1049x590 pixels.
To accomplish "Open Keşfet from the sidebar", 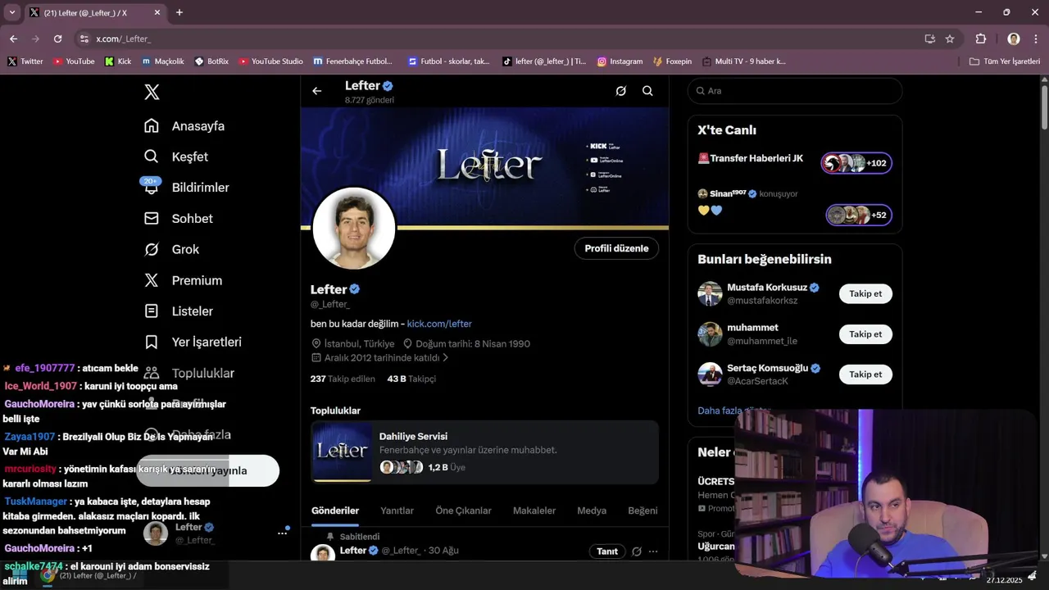I will pos(176,157).
